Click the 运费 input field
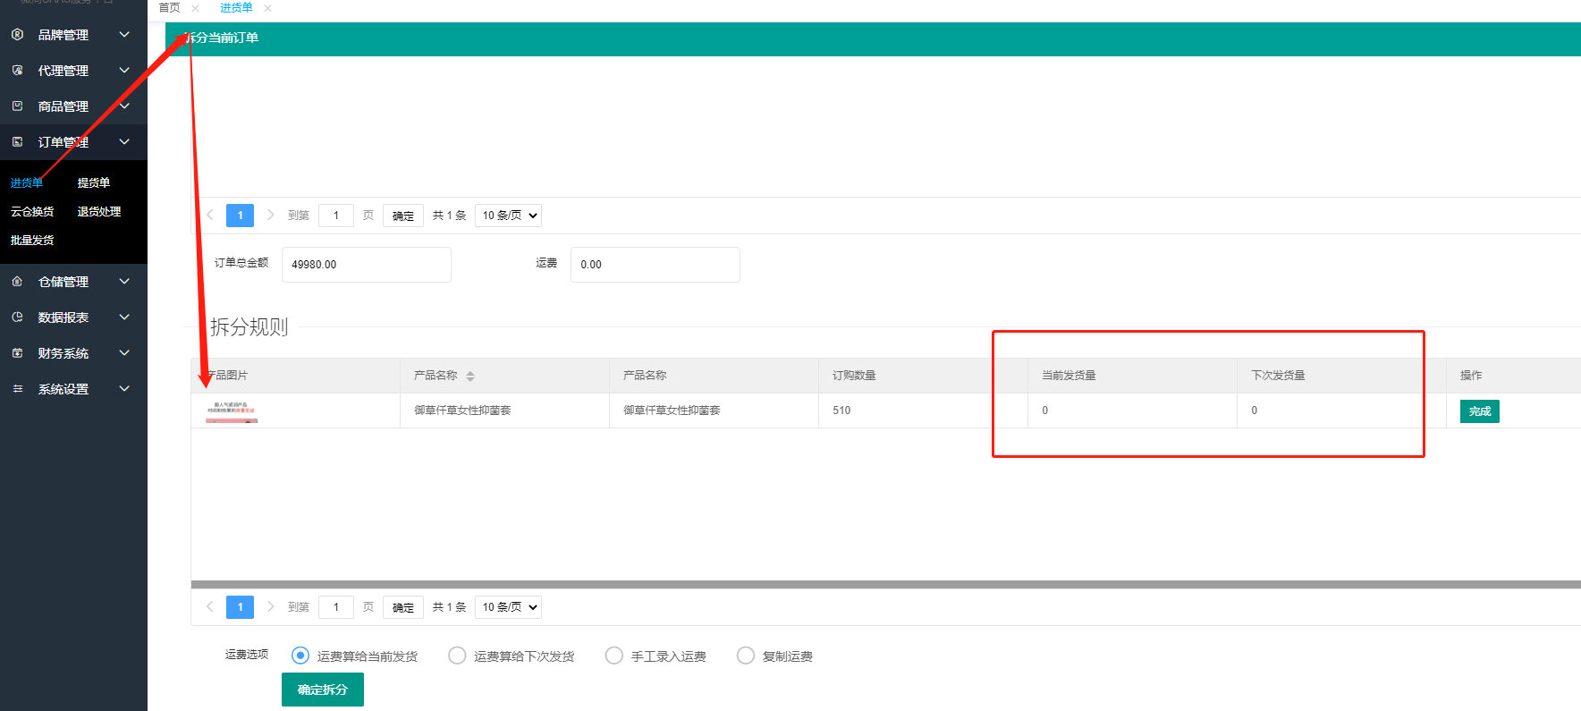This screenshot has width=1581, height=711. 655,265
